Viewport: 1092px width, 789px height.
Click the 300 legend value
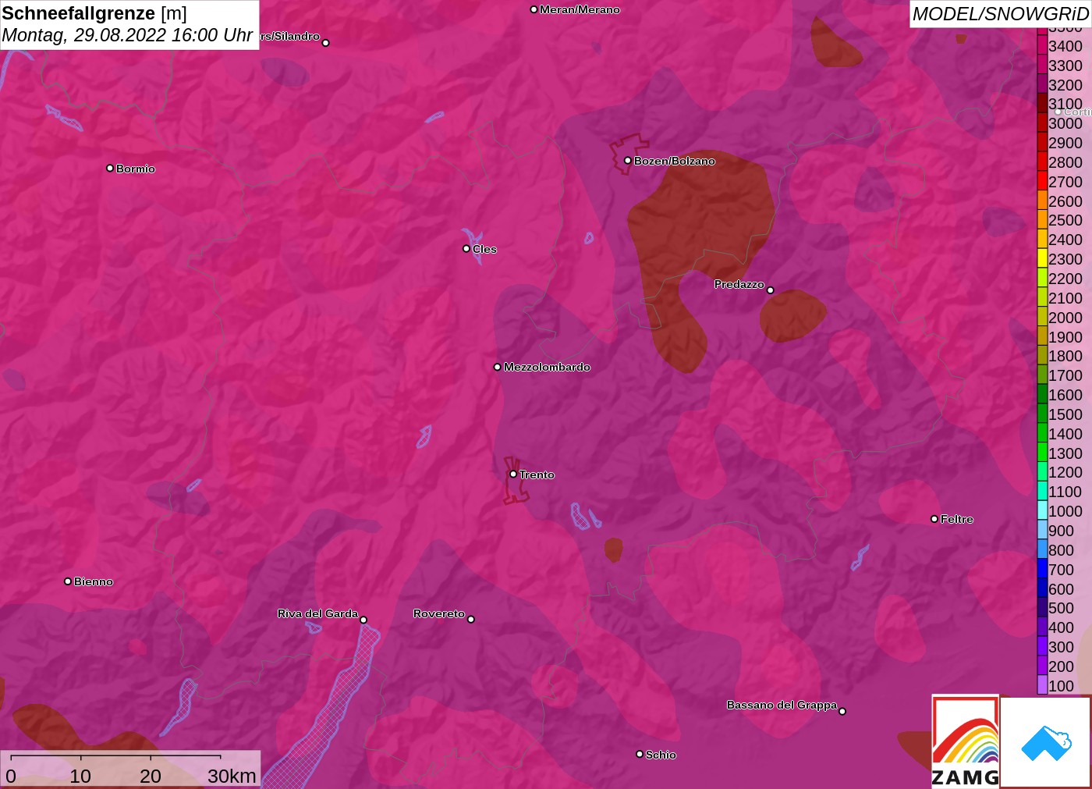[1062, 647]
